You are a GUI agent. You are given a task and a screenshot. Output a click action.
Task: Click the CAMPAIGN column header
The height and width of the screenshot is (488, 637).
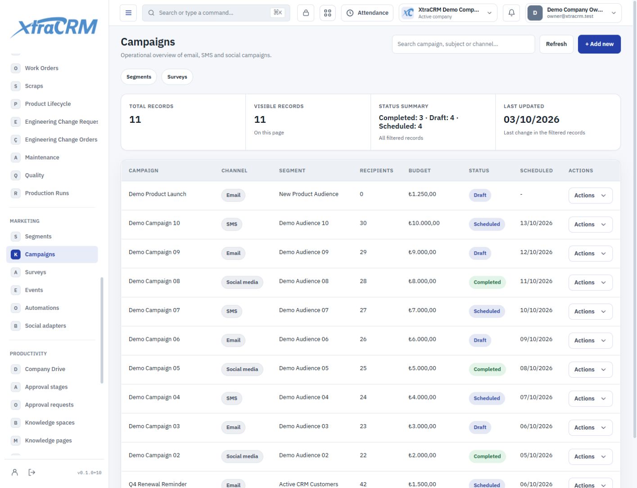[144, 171]
